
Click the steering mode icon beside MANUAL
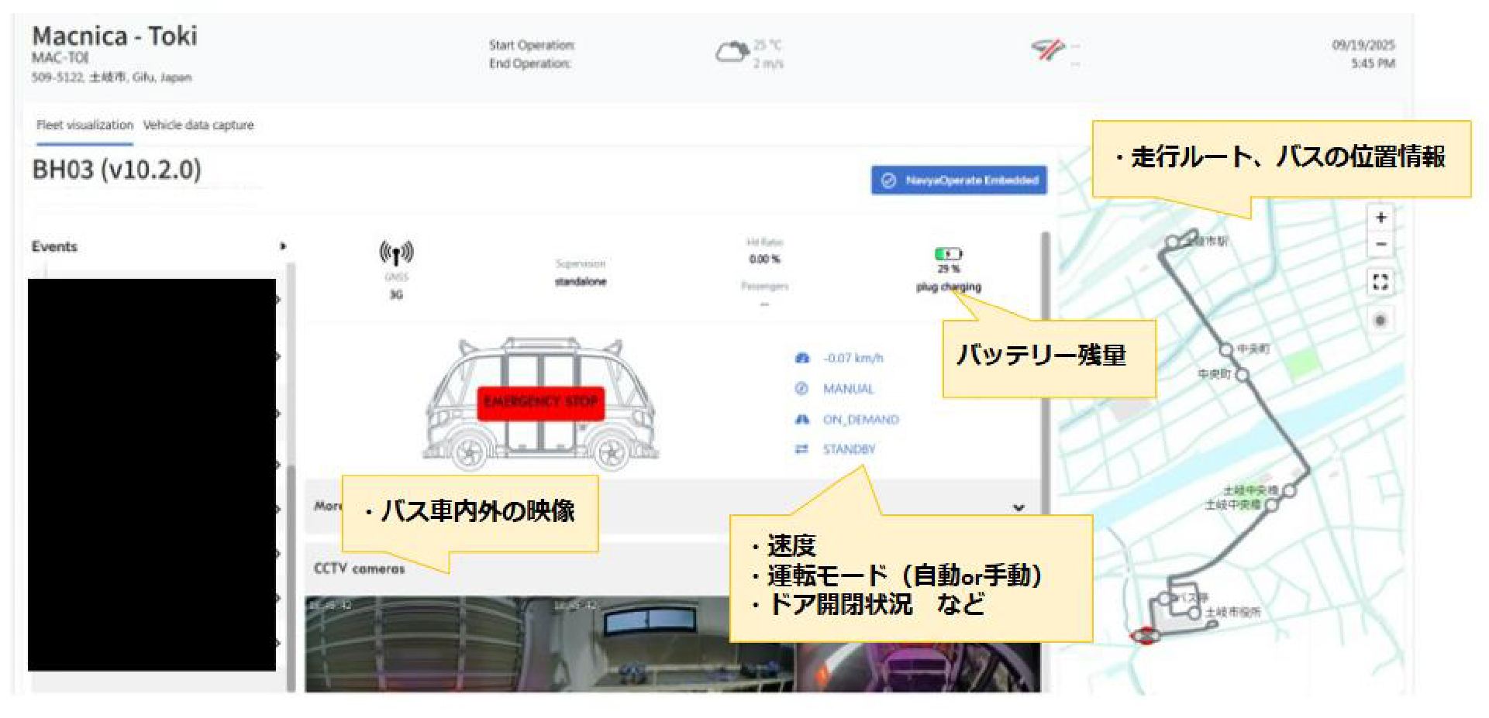801,388
